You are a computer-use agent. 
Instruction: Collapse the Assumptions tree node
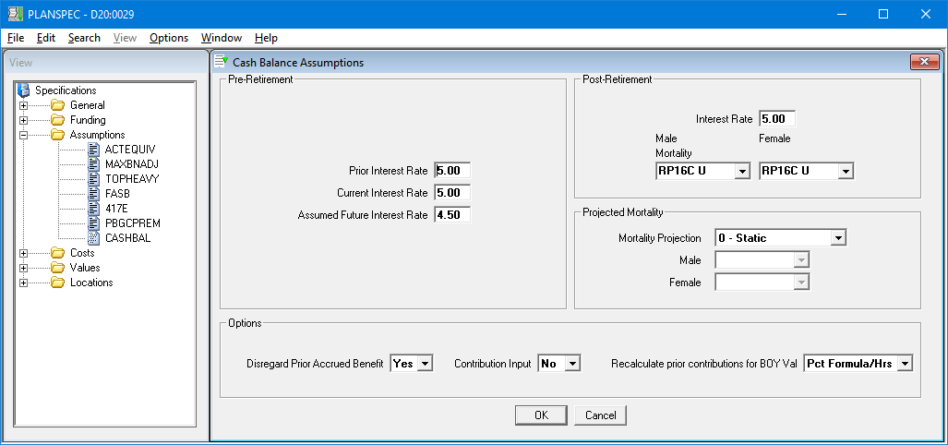click(24, 135)
